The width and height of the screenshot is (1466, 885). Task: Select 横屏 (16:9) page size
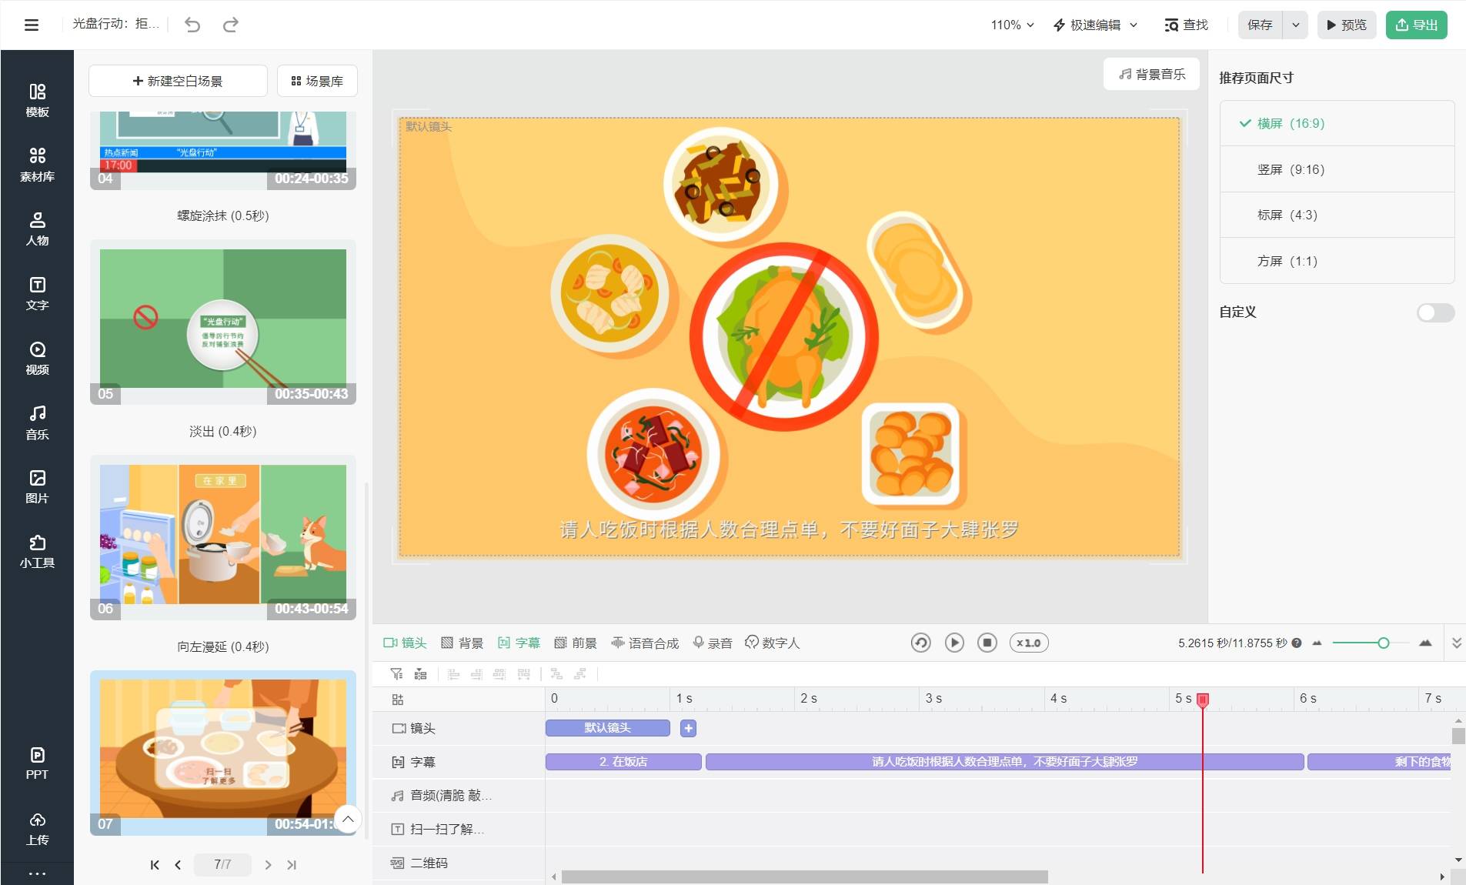tap(1337, 123)
